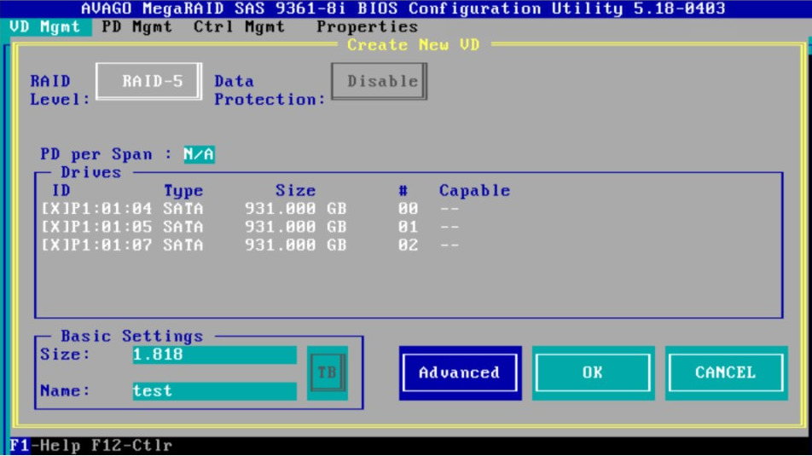Click the Type column header

[183, 191]
